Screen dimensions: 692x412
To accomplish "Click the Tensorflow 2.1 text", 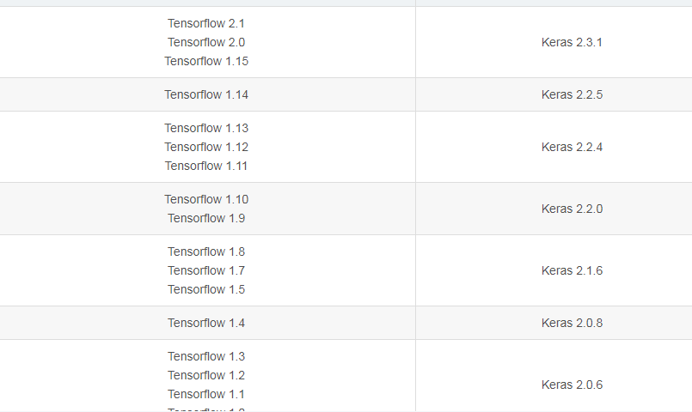I will click(206, 23).
